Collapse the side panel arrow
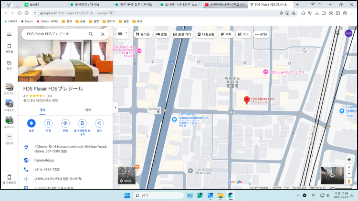 [116, 108]
